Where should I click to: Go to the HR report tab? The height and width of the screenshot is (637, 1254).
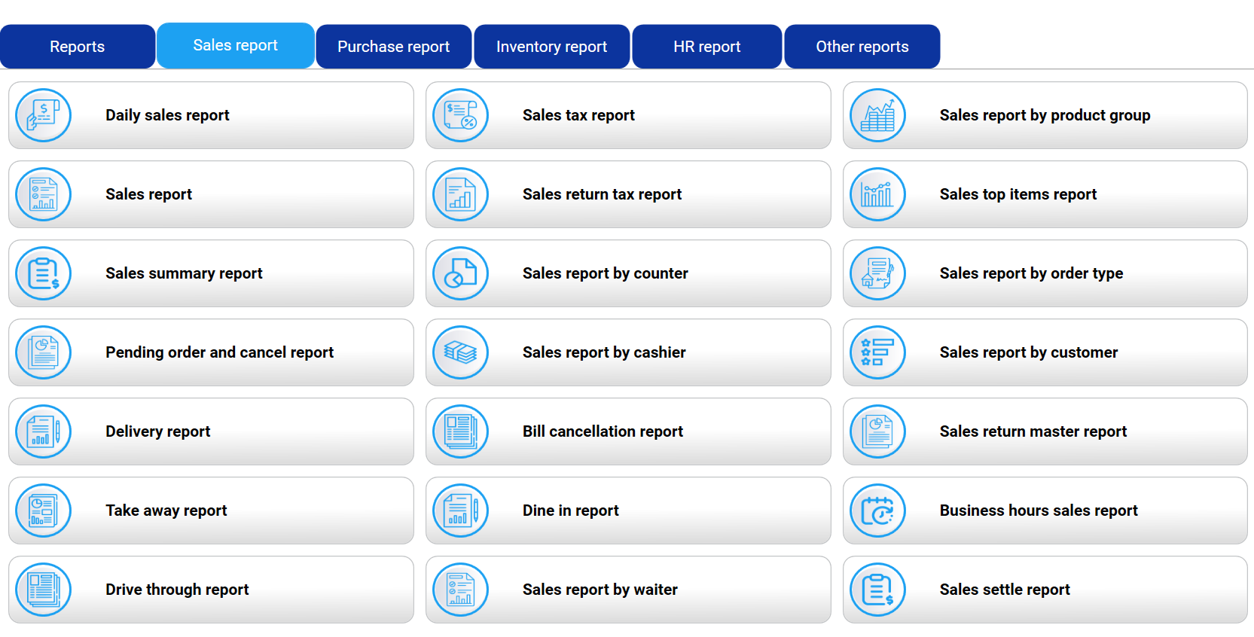coord(706,47)
